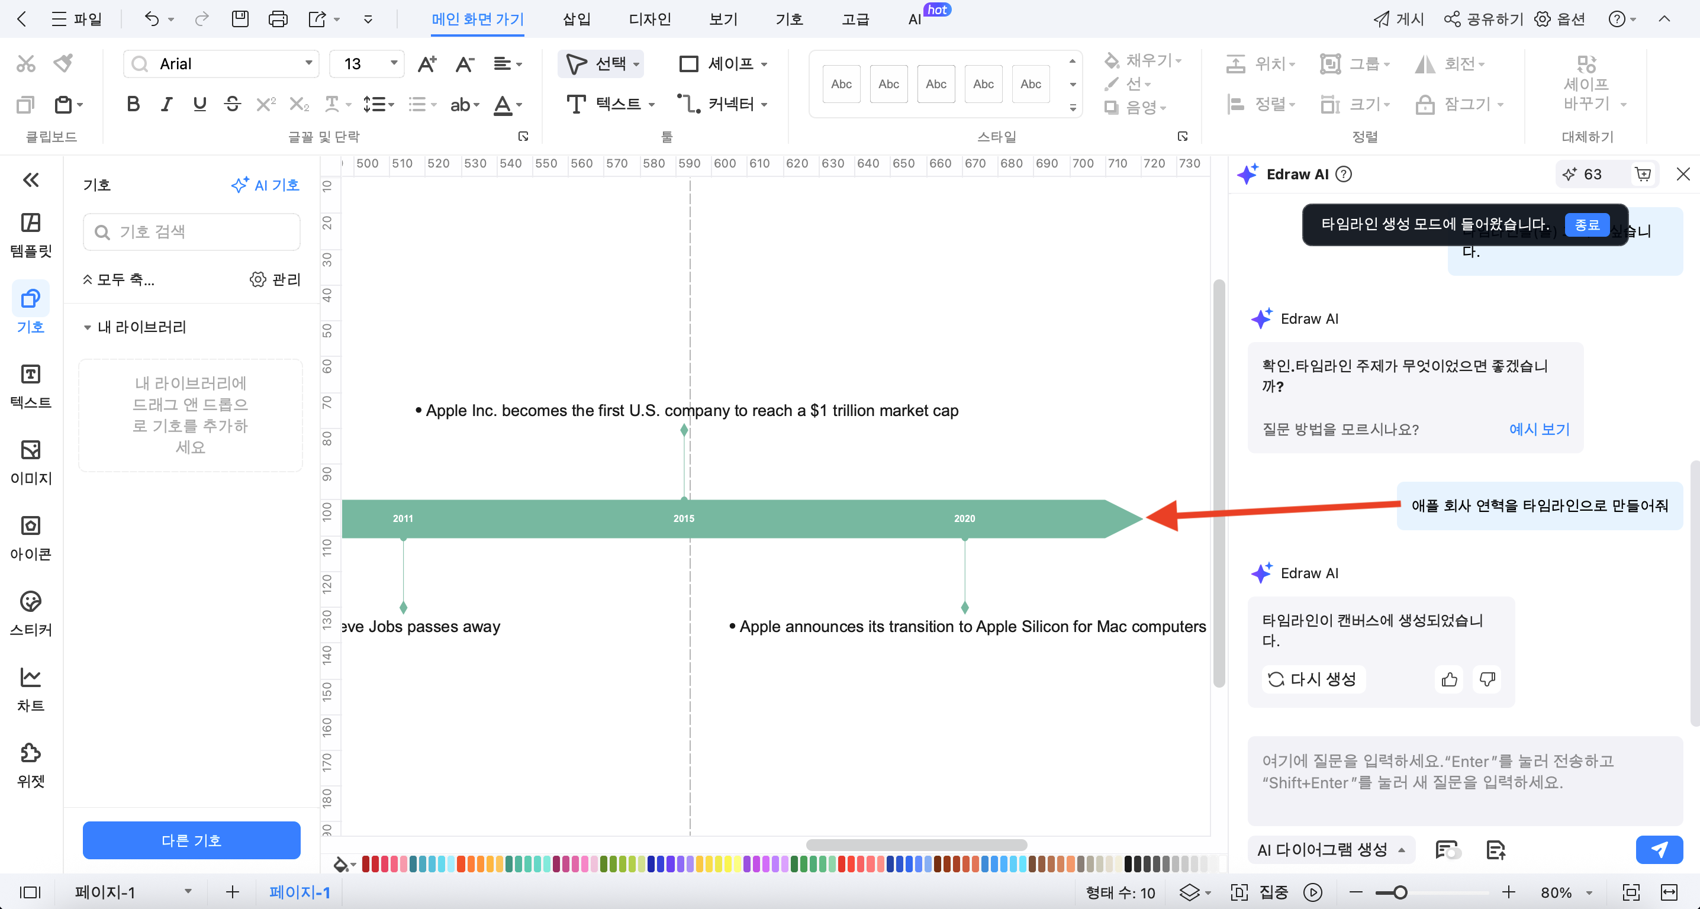Click the fit page icon in the status bar
1700x909 pixels.
(x=1631, y=892)
